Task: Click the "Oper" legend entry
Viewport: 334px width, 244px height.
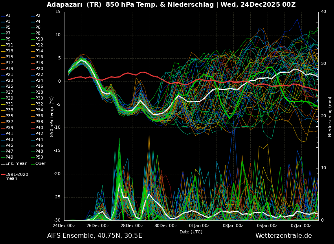Action: 38,164
